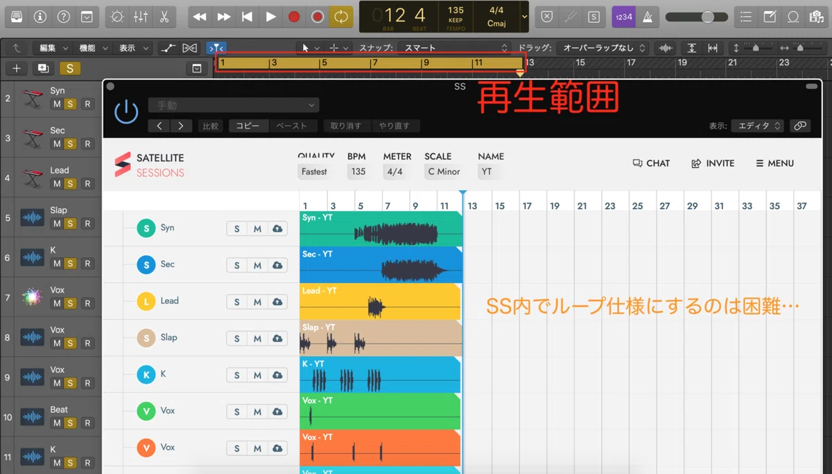Open the 手動 preset dropdown
Screen dimensions: 832x474
[x=234, y=105]
